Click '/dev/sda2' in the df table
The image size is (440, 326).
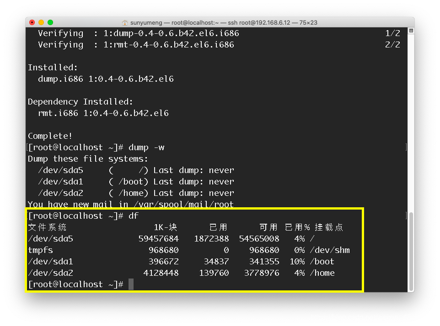pos(50,273)
